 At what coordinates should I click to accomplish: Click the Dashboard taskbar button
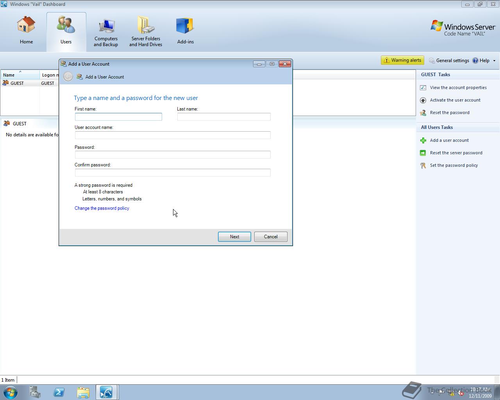107,392
